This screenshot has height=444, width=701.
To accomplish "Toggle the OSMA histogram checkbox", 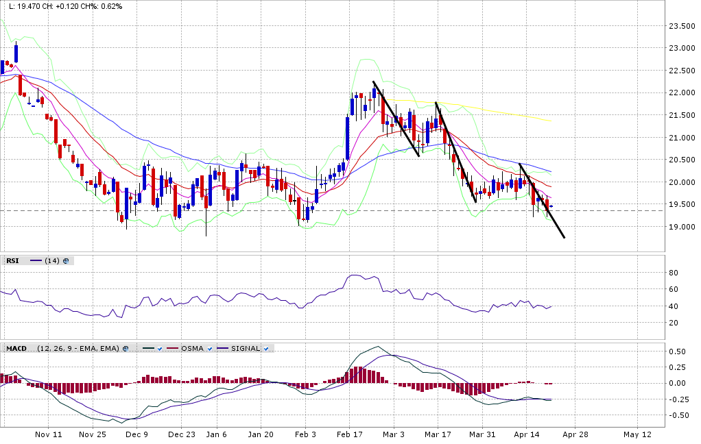I will pyautogui.click(x=210, y=349).
